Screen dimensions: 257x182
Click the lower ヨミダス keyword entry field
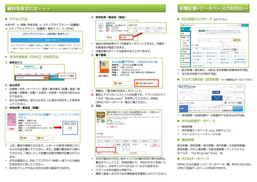click(x=210, y=107)
